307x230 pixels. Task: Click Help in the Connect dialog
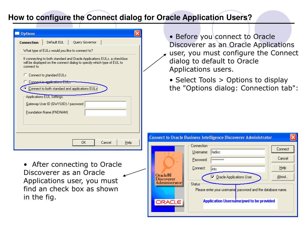coord(283,168)
